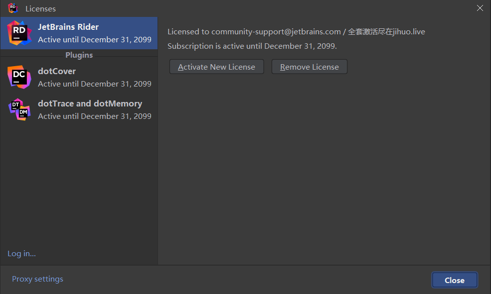Open the Log in… link
This screenshot has height=294, width=491.
click(21, 253)
